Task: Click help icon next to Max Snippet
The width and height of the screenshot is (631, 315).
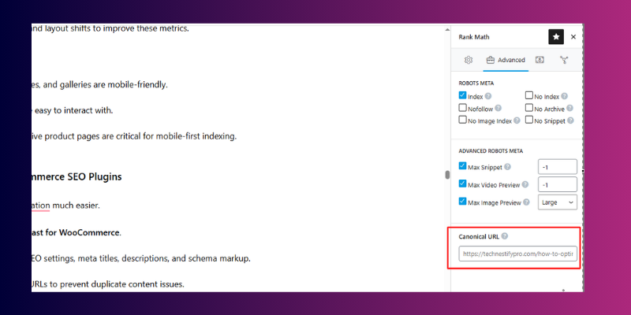Action: coord(507,167)
